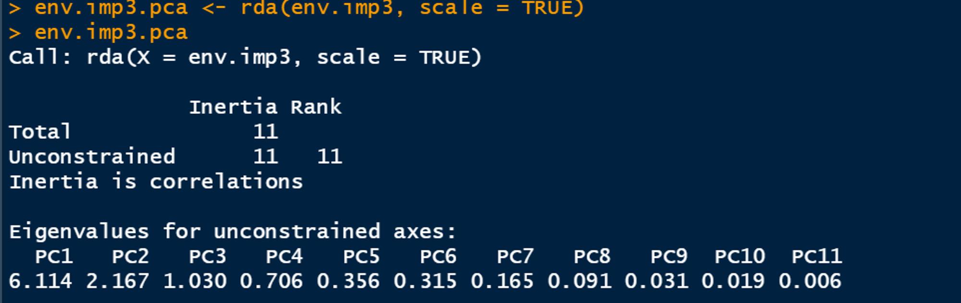Click the PC7 eigenvalue 0.165
The image size is (961, 303).
502,281
